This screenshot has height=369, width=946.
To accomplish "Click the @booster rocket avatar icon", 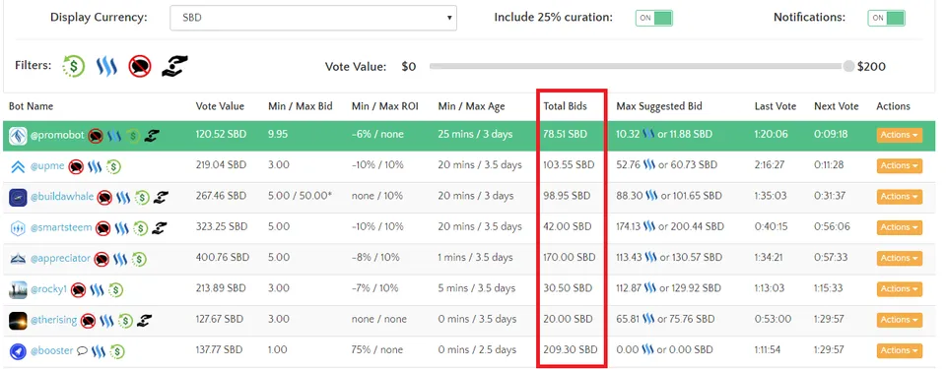I will click(18, 350).
